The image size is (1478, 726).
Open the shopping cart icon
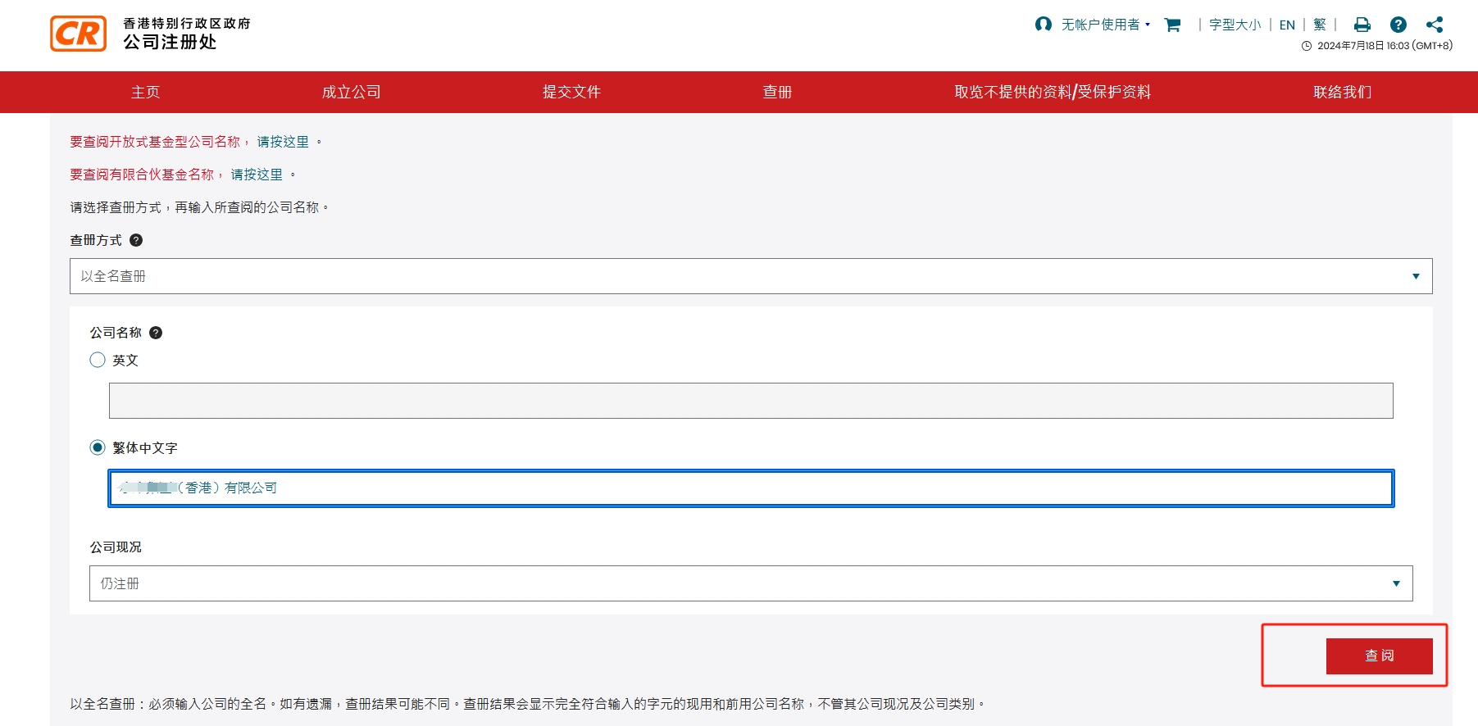(x=1172, y=25)
